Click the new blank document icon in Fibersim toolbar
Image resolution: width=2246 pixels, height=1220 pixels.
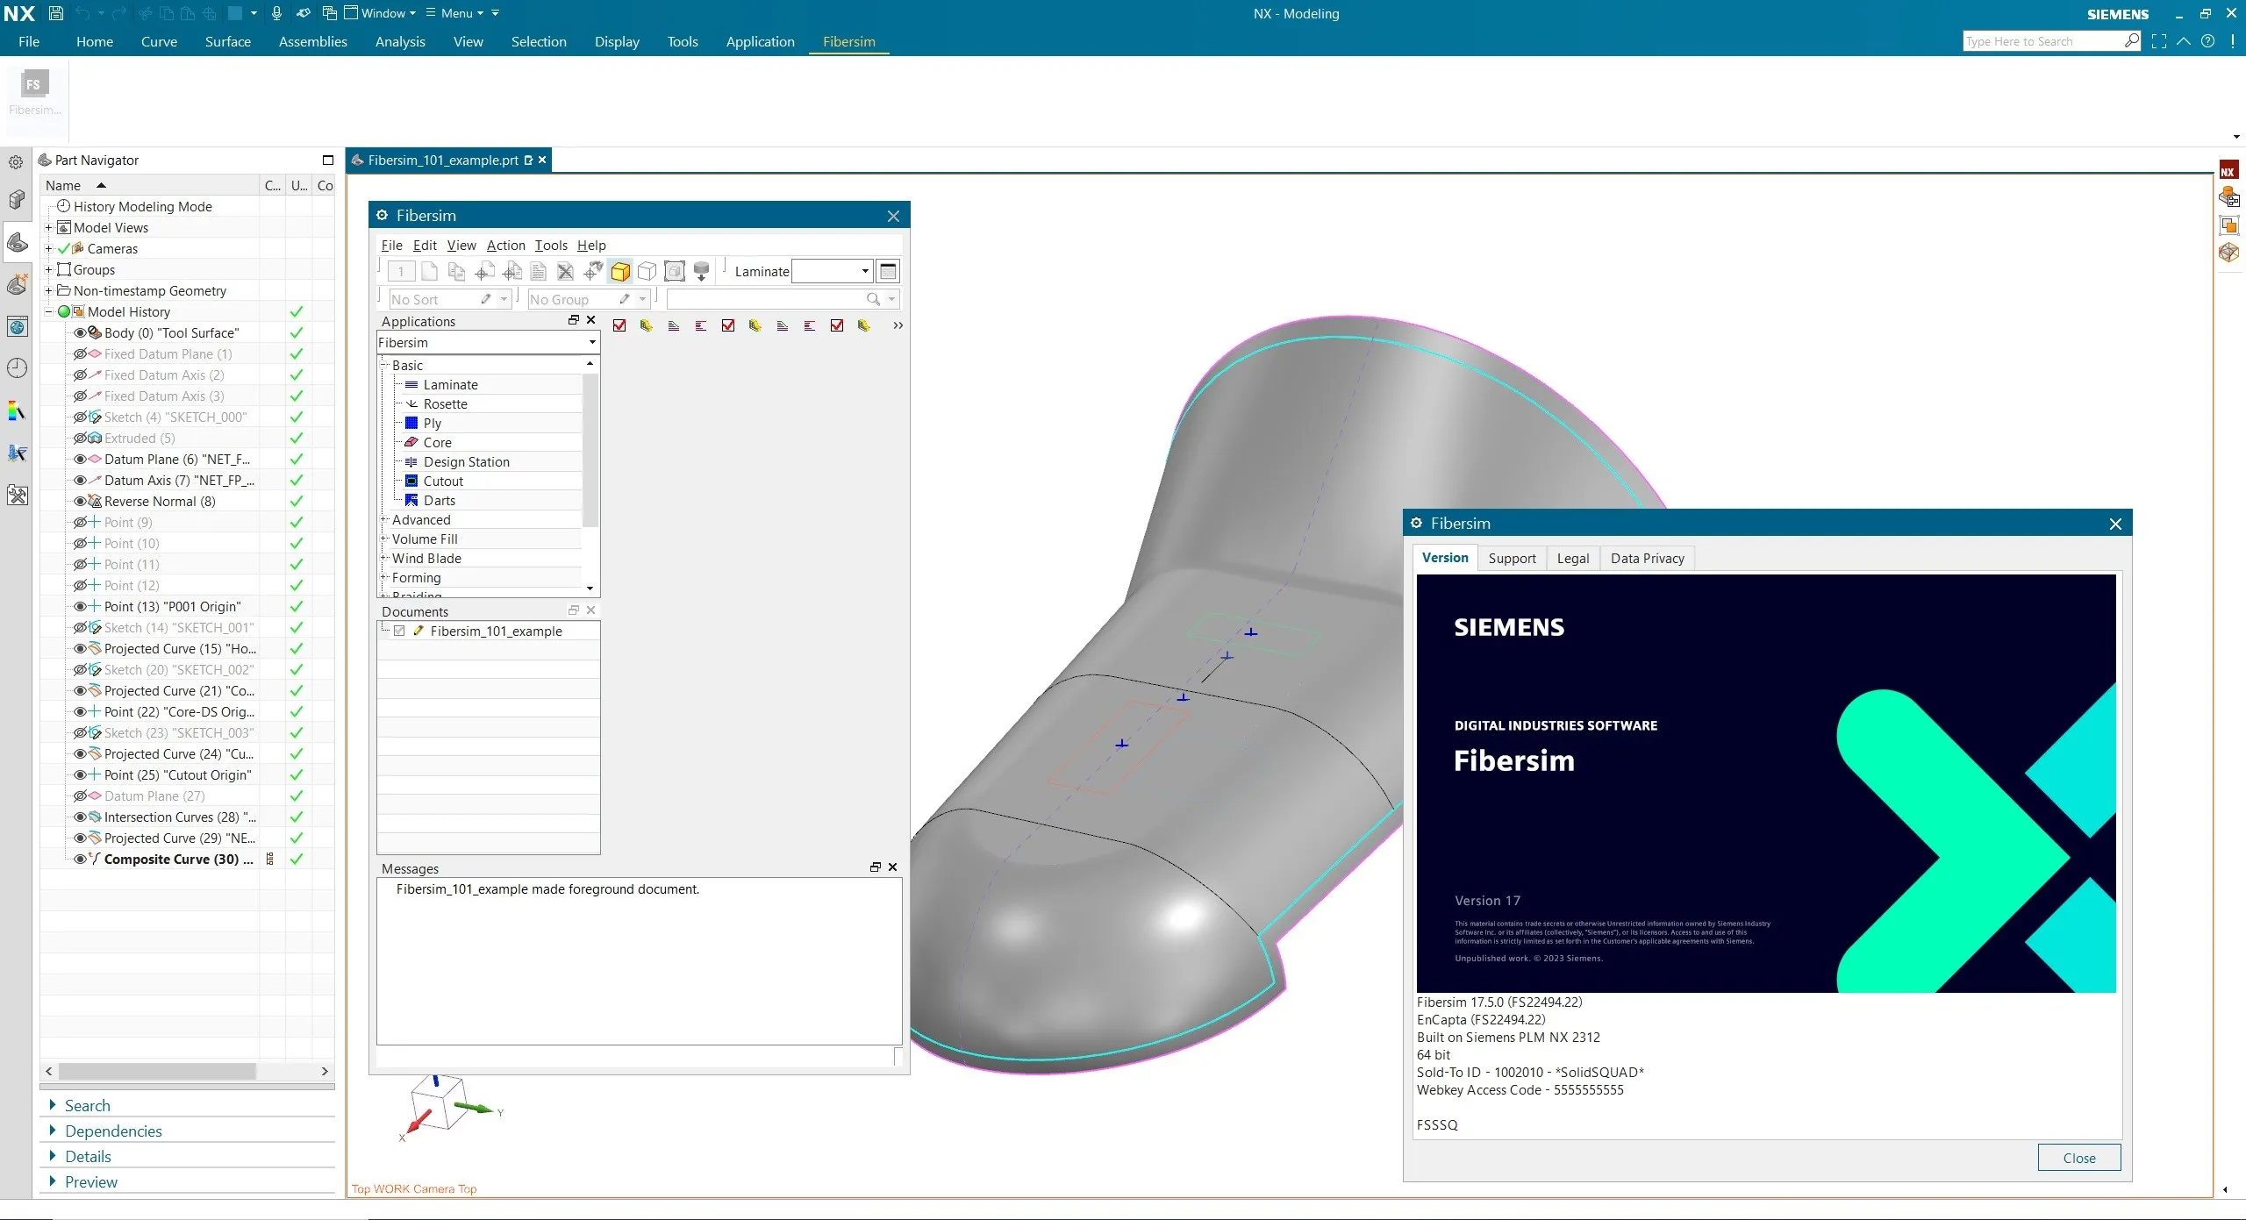click(429, 272)
